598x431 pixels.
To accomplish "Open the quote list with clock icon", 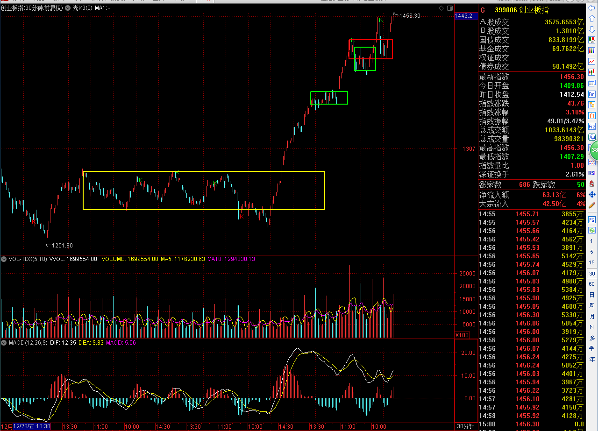I will pos(592,40).
